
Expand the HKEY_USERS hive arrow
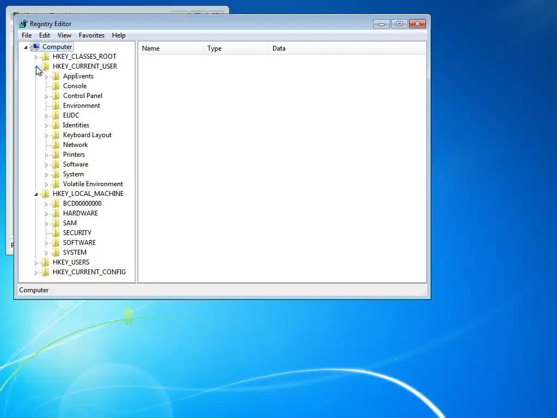tap(36, 263)
